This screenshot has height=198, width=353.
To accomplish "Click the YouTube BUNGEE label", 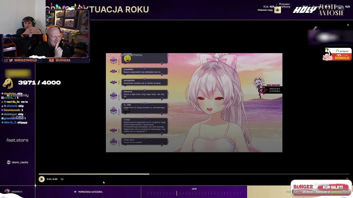I will click(x=60, y=60).
